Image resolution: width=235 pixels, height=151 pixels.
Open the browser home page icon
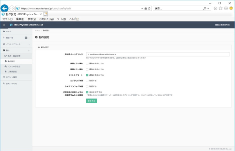click(215, 8)
